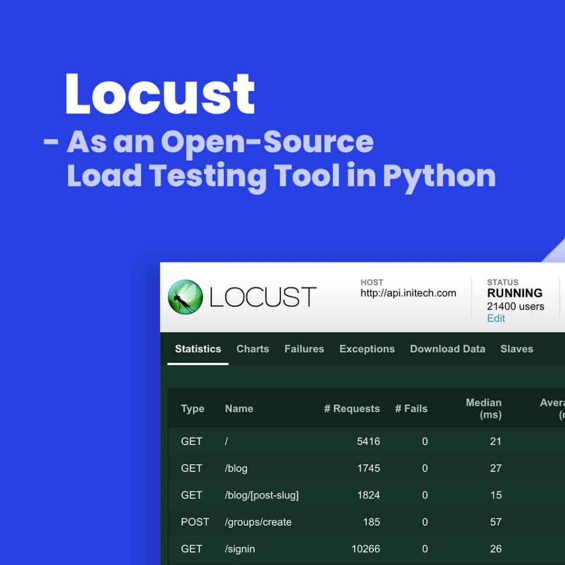Switch to the Charts tab
The height and width of the screenshot is (565, 565).
click(252, 349)
